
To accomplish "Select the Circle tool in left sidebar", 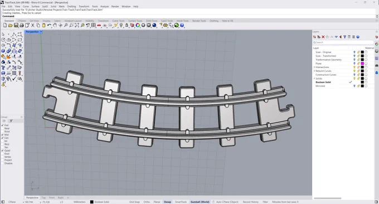I will (x=3, y=40).
